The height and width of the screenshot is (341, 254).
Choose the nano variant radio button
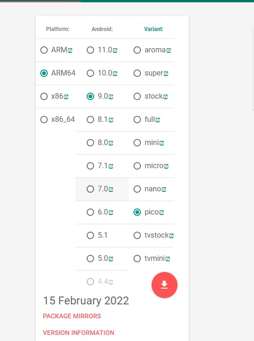coord(137,189)
